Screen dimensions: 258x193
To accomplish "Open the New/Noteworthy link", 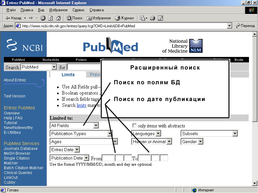I will (18, 127).
